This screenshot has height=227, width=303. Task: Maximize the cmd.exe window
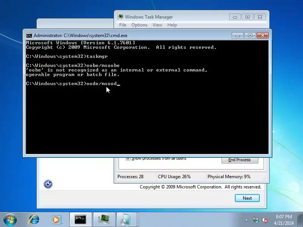point(250,36)
